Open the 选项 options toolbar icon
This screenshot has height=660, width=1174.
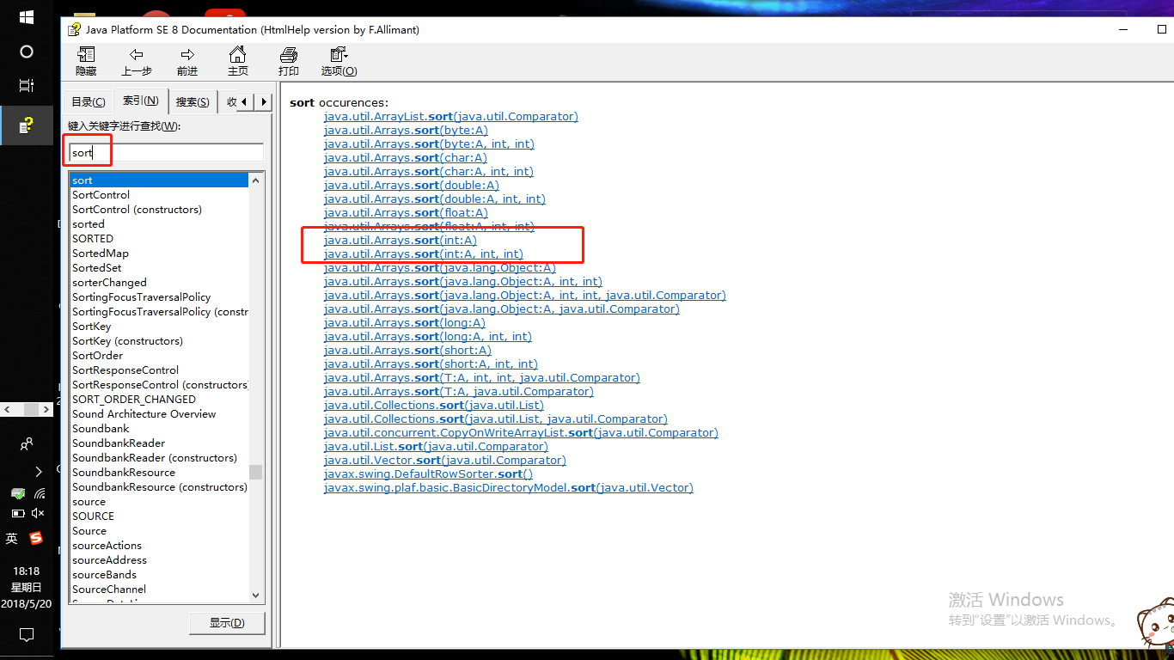click(x=339, y=55)
